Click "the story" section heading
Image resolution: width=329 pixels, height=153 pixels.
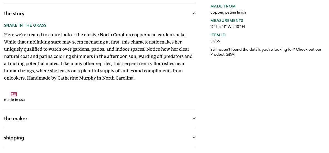tap(14, 14)
